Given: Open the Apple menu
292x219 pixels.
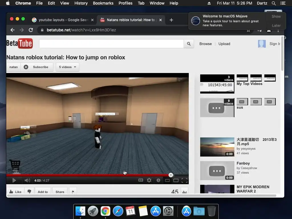Looking at the screenshot, I should 8,3.
